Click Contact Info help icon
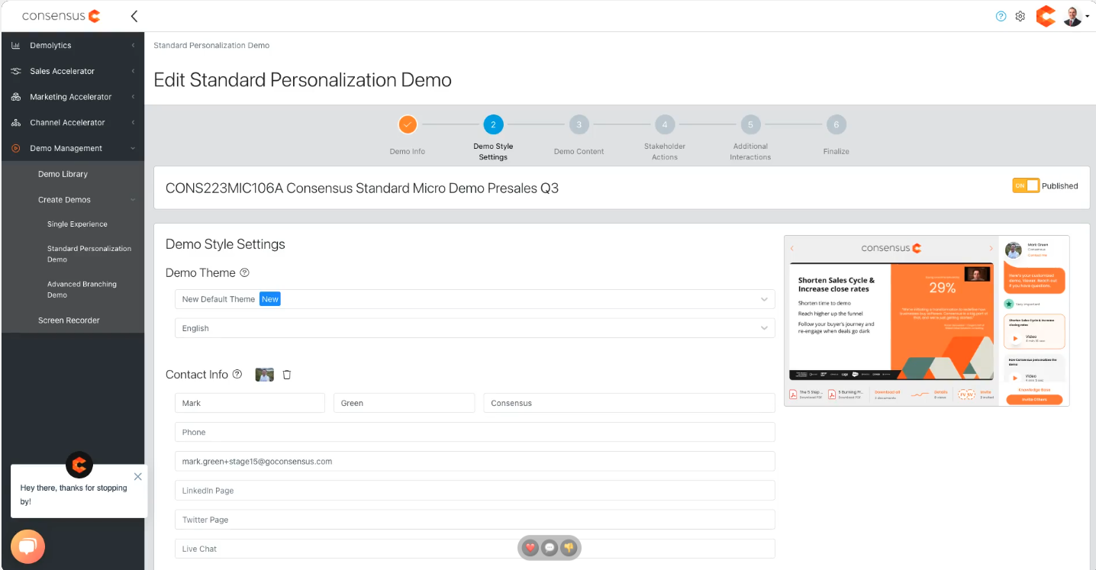This screenshot has width=1096, height=570. (237, 375)
